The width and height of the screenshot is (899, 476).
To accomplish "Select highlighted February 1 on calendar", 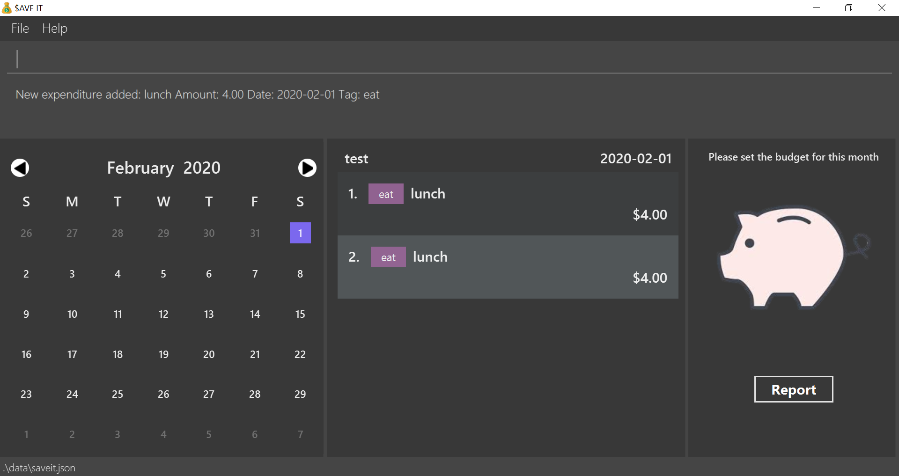I will [x=300, y=233].
